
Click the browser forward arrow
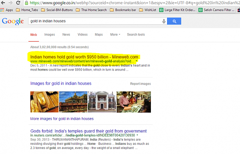click(x=10, y=3)
